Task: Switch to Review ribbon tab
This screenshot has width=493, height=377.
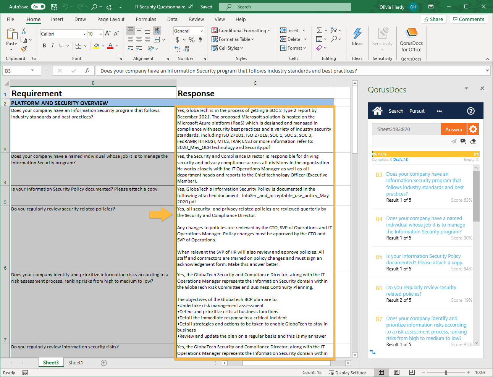Action: pos(196,19)
